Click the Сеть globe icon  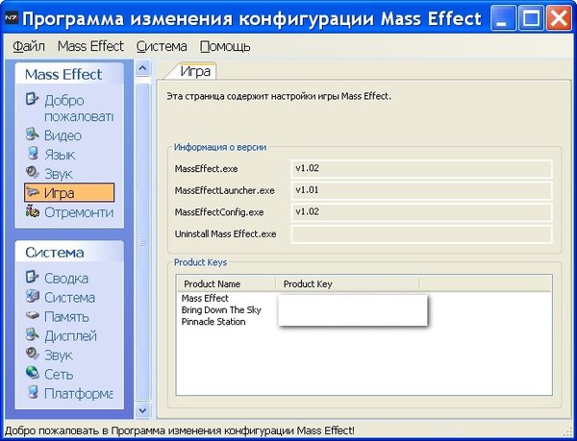pyautogui.click(x=33, y=373)
